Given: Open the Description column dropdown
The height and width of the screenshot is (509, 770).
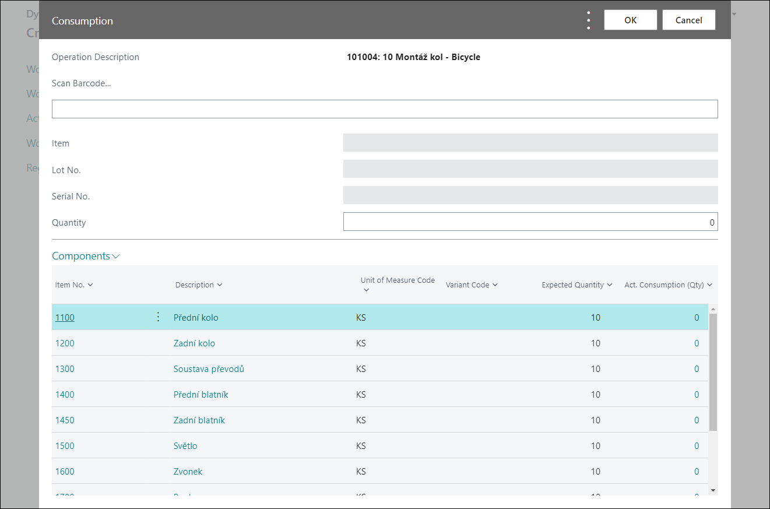Looking at the screenshot, I should pyautogui.click(x=219, y=285).
